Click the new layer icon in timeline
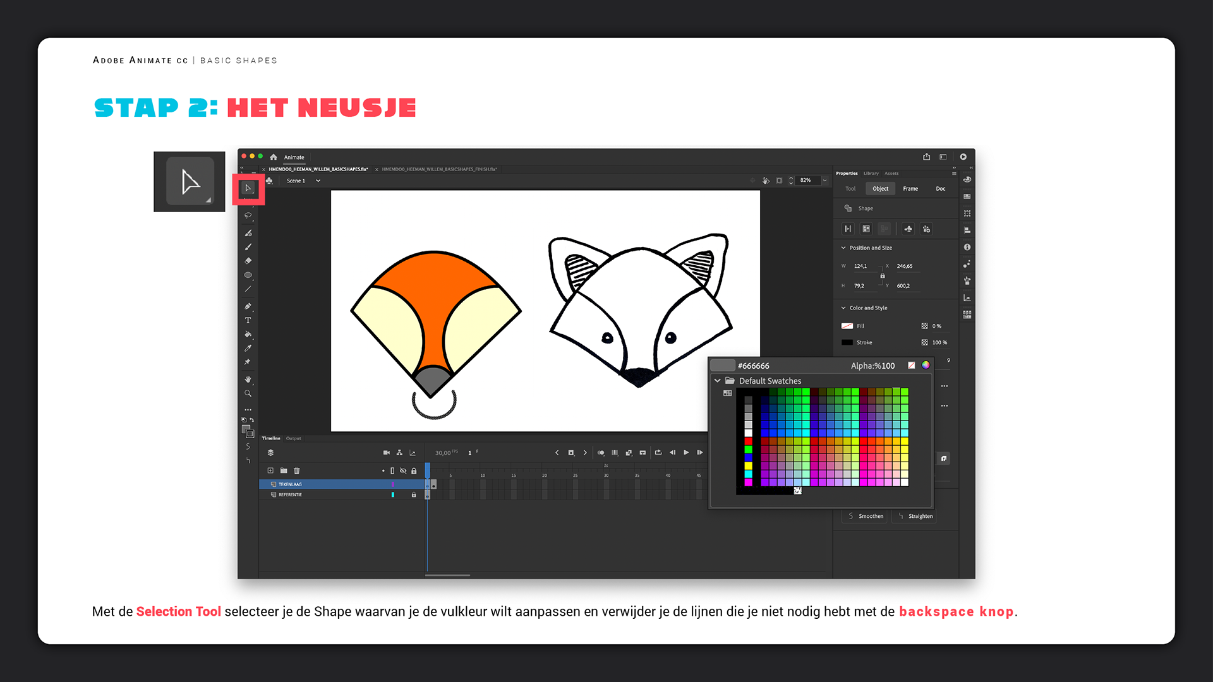Image resolution: width=1213 pixels, height=682 pixels. click(270, 470)
